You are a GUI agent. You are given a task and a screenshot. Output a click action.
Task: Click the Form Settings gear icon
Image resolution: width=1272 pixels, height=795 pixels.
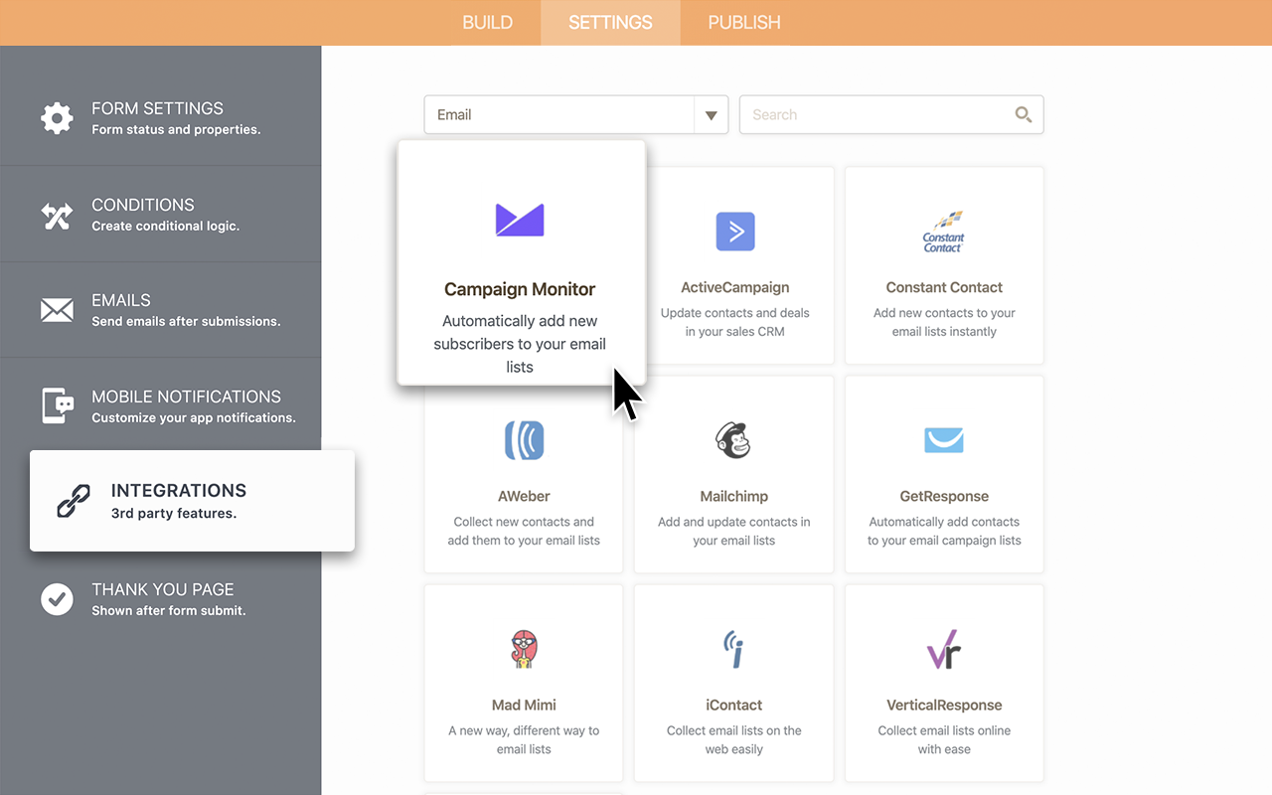[57, 118]
